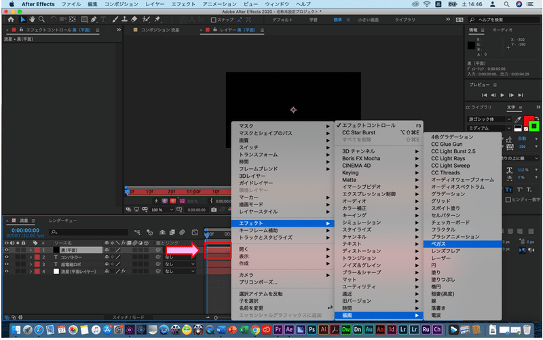Toggle the Snap checkbox

[214, 20]
